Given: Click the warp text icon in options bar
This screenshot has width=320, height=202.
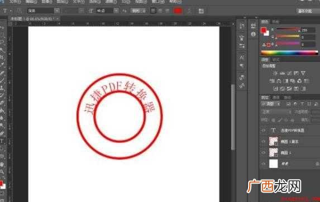Looking at the screenshot, I should [x=189, y=11].
